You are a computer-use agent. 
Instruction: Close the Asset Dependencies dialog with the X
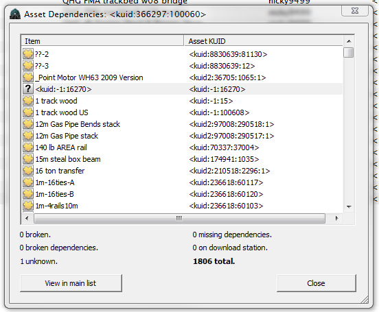[354, 10]
